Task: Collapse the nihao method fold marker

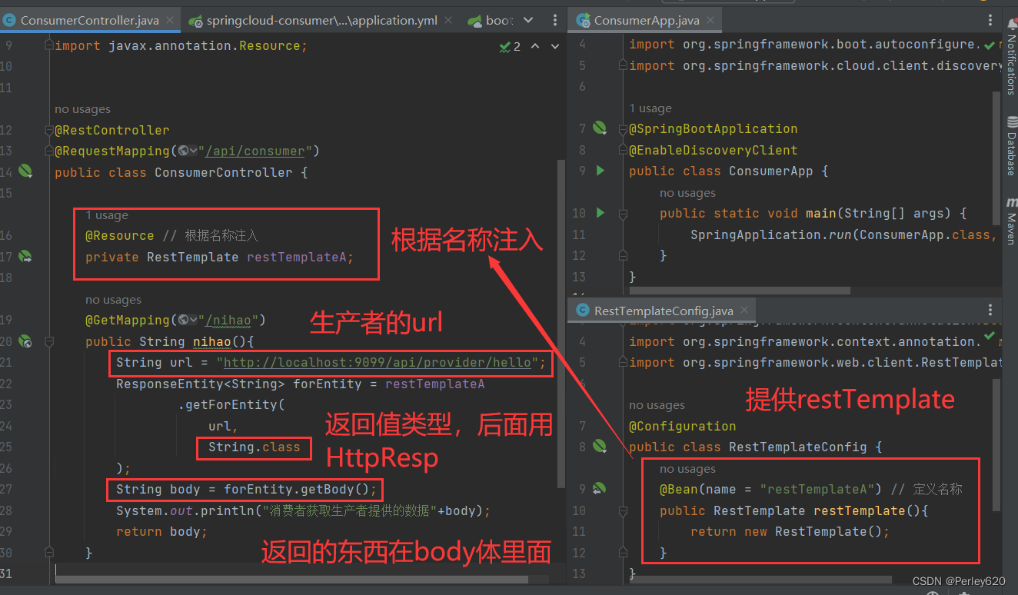Action: tap(49, 341)
